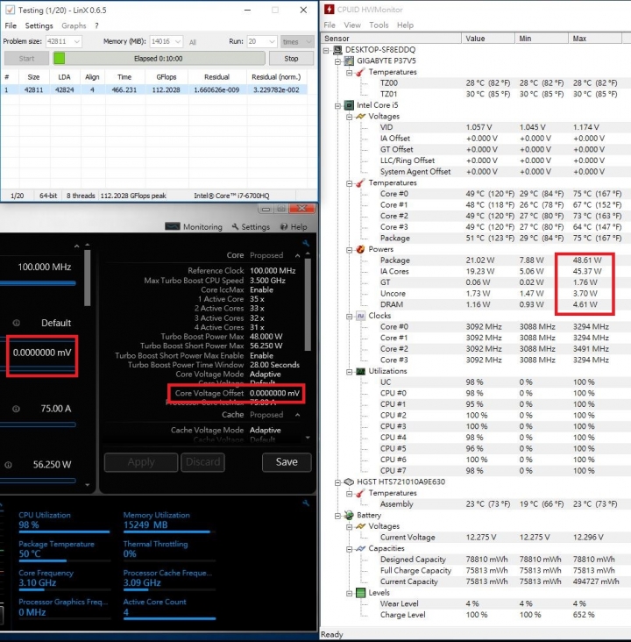Viewport: 631px width, 642px height.
Task: Click the GFlops column header in LinX
Action: click(x=167, y=77)
